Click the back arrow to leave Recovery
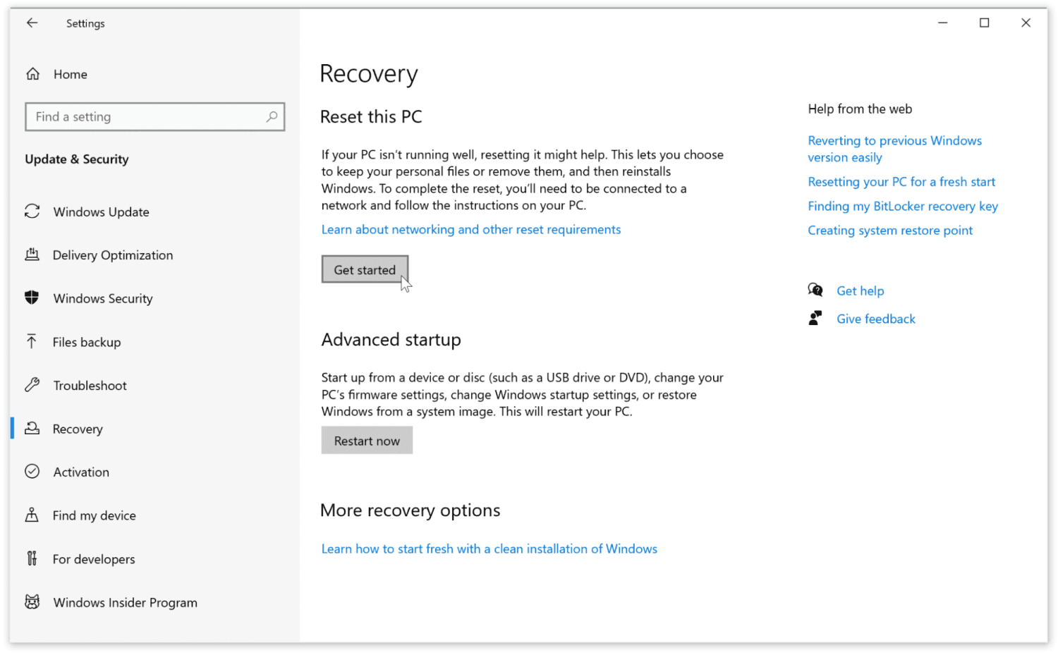The width and height of the screenshot is (1058, 655). (x=32, y=23)
